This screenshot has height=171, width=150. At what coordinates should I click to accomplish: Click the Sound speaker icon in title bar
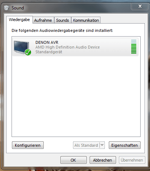[7, 8]
